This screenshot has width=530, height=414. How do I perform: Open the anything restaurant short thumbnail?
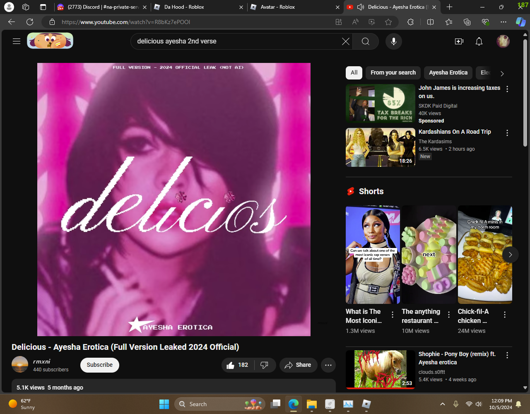coord(429,255)
